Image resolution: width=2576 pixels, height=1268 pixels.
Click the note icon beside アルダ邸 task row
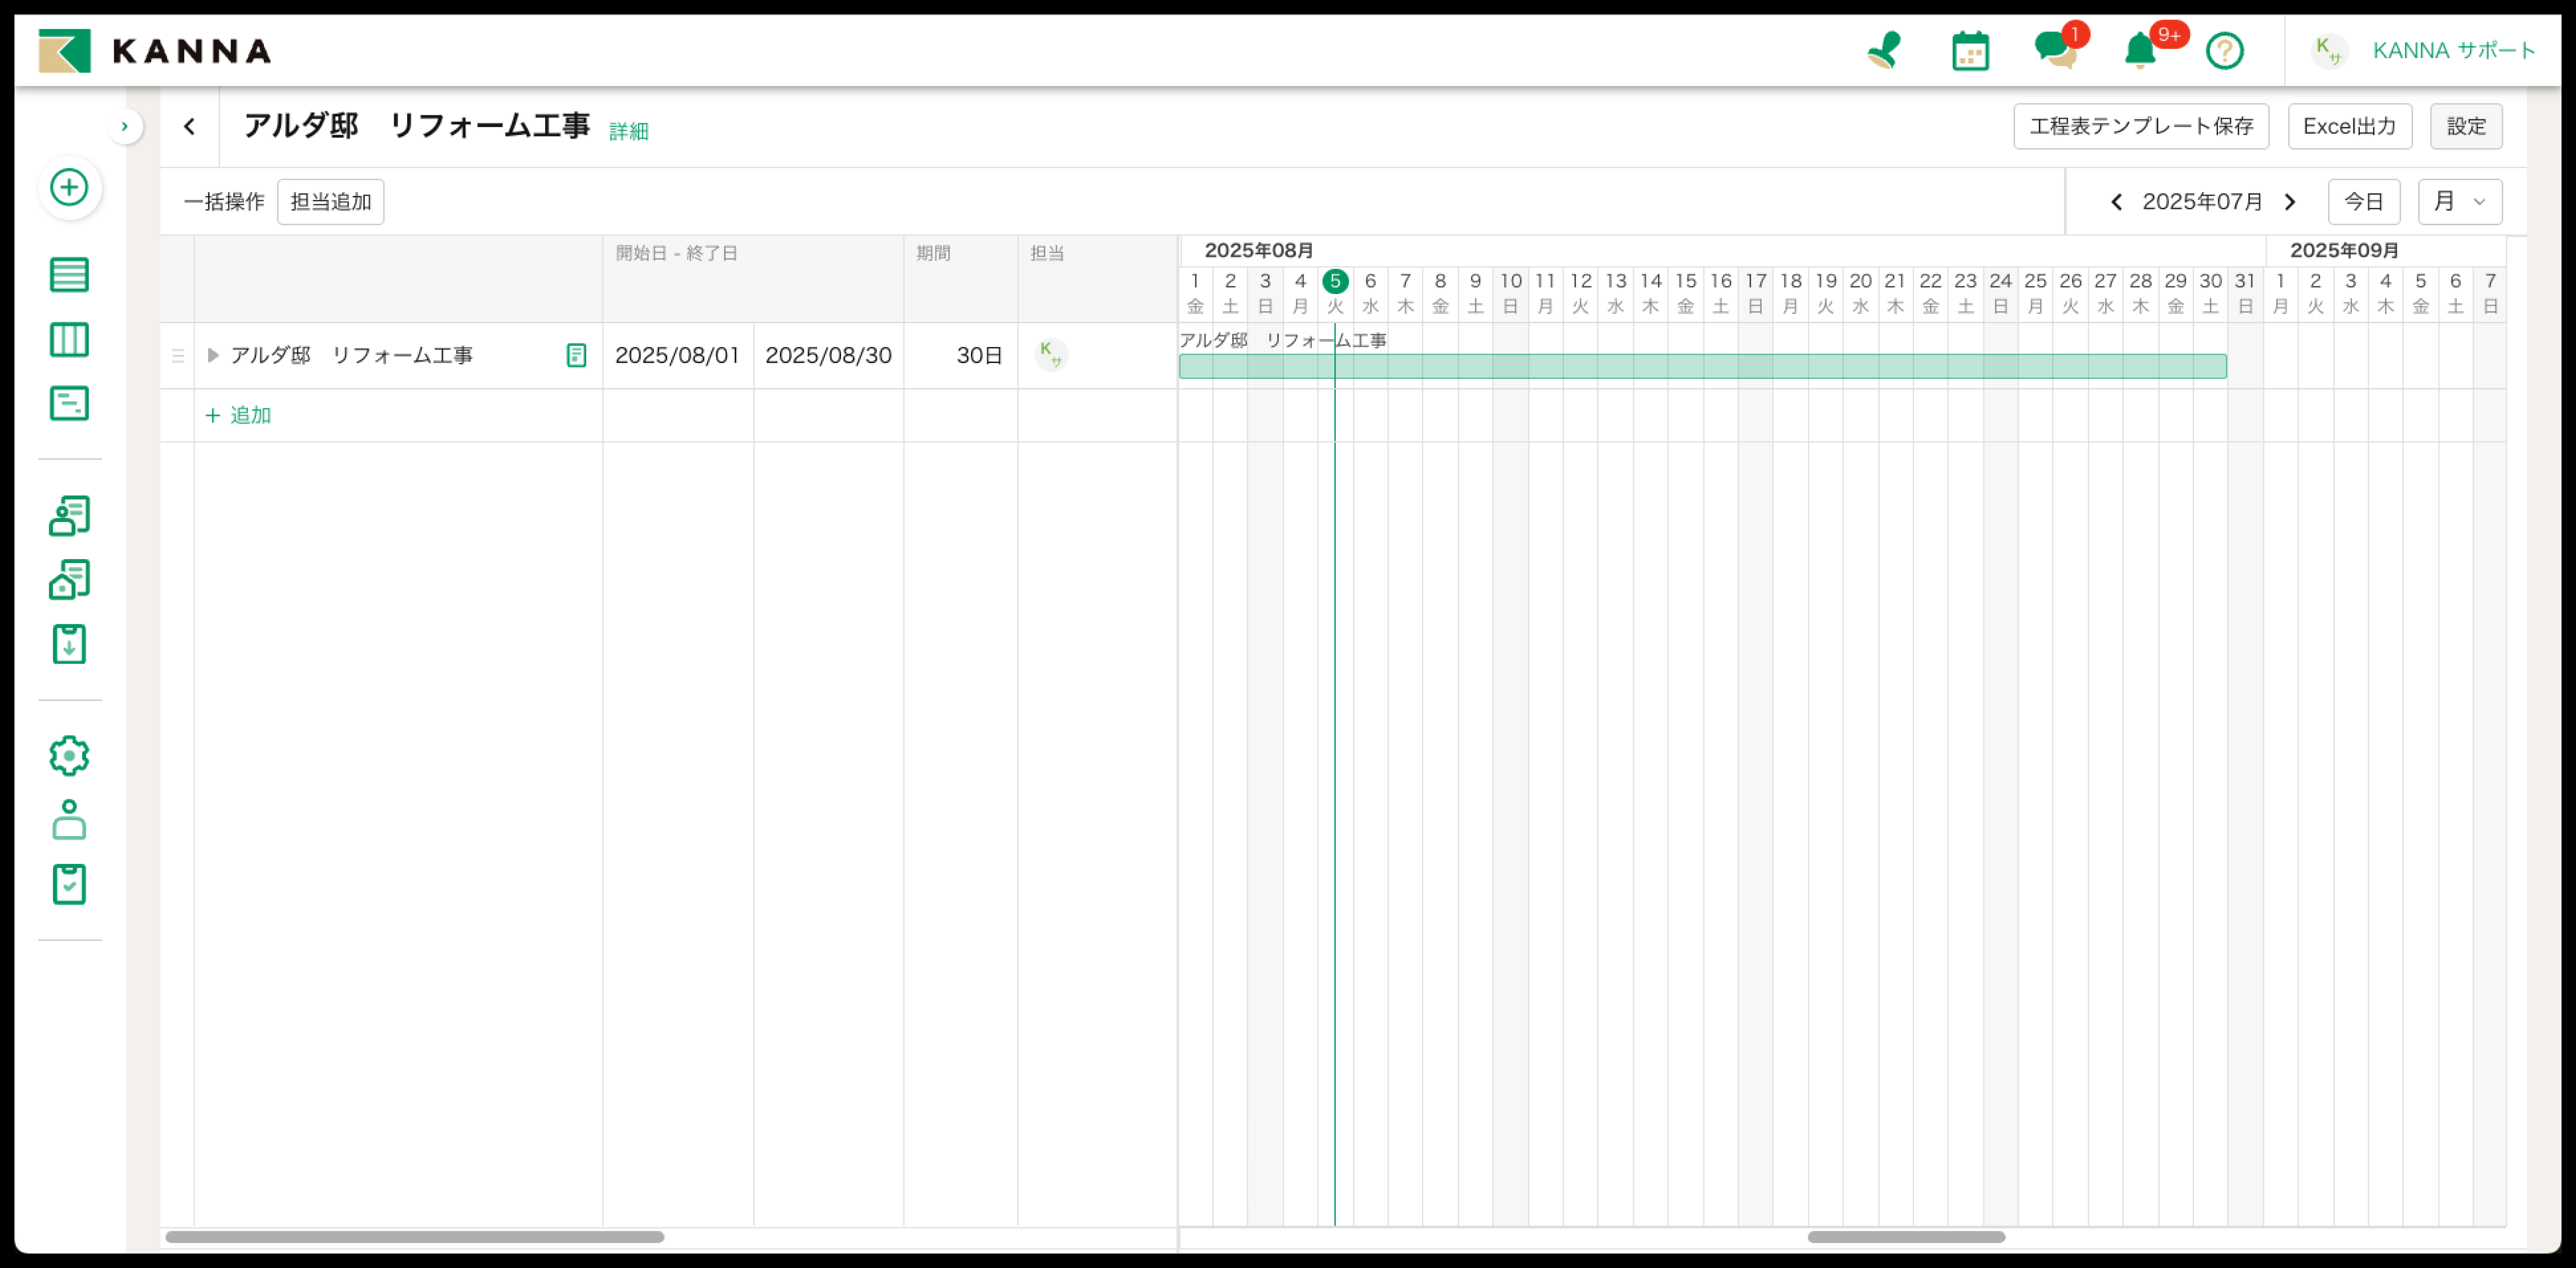click(576, 356)
